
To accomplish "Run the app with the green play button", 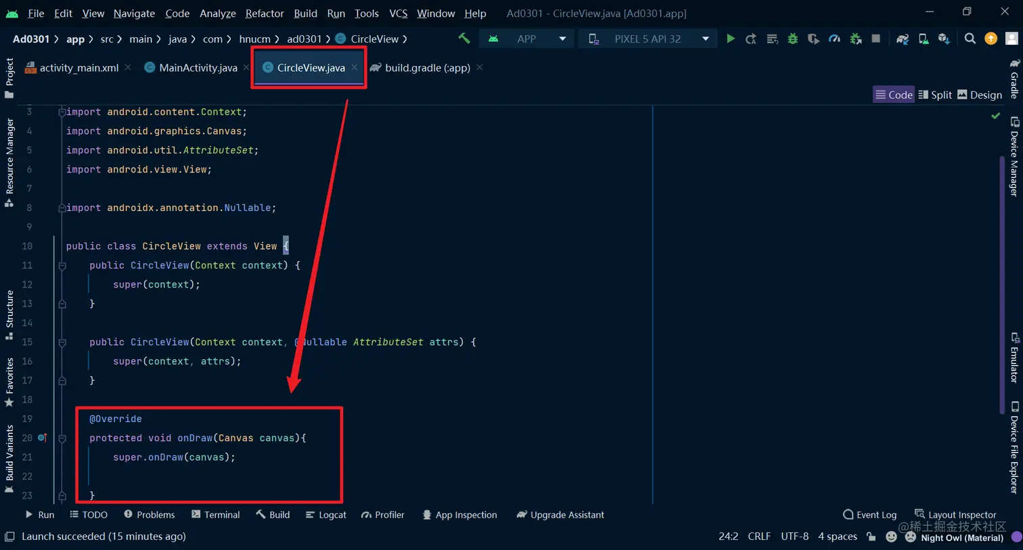I will point(731,39).
